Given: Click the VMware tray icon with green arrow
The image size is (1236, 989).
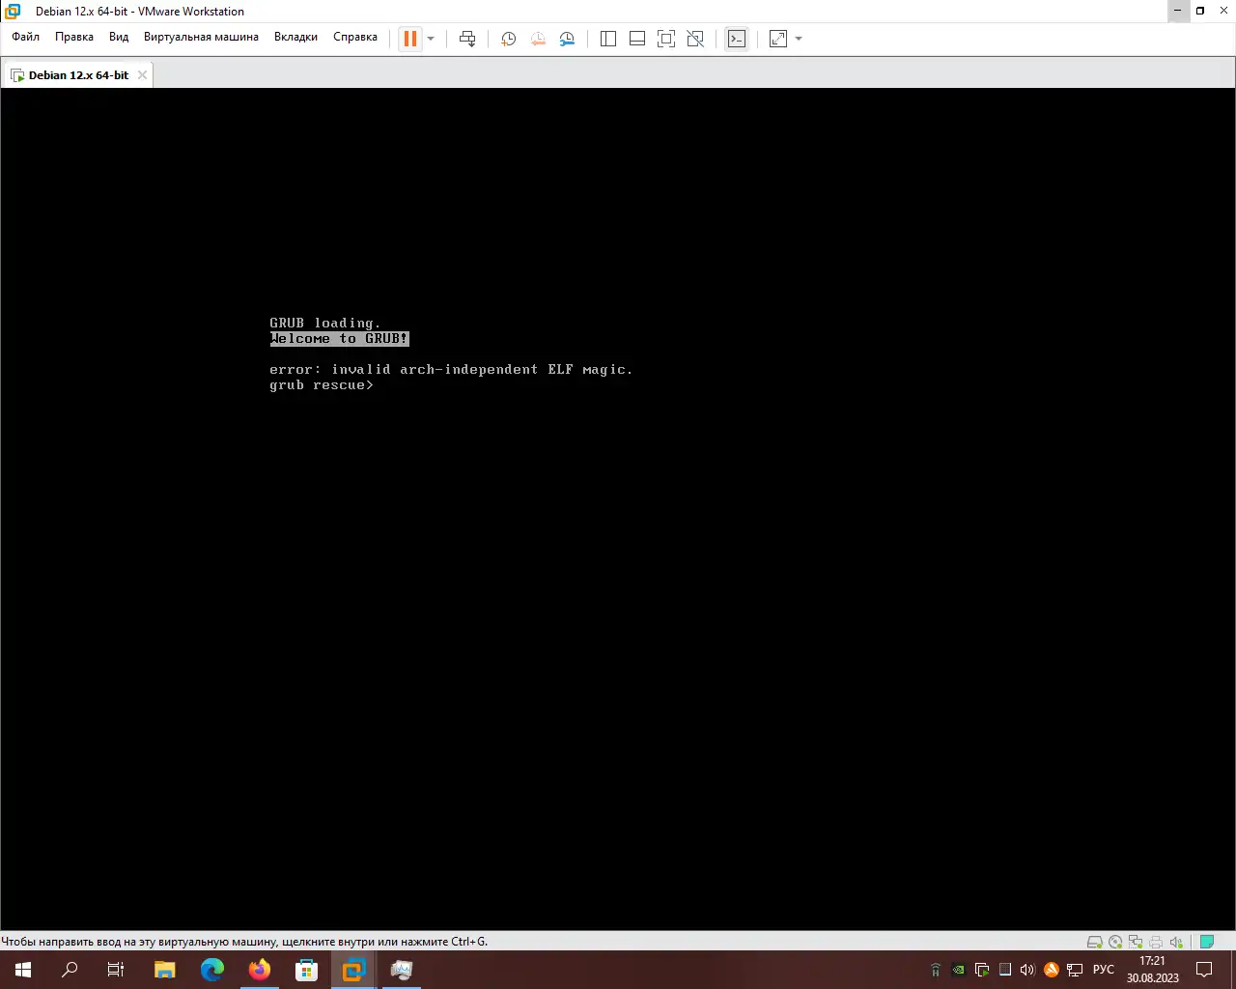Looking at the screenshot, I should click(982, 970).
